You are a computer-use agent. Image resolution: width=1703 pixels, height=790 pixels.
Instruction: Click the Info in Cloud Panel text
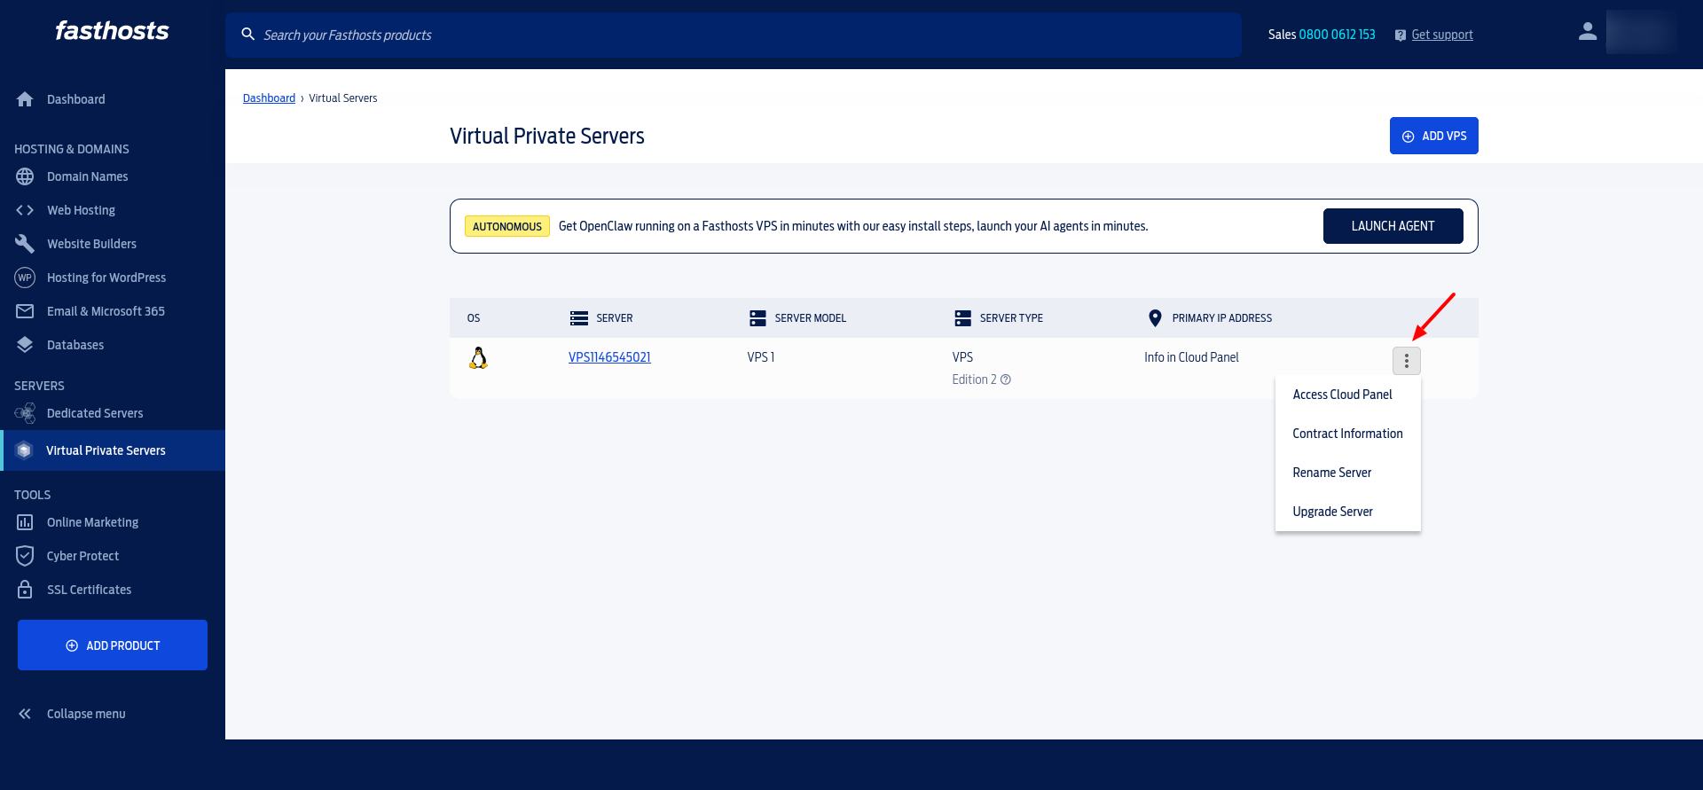1191,357
